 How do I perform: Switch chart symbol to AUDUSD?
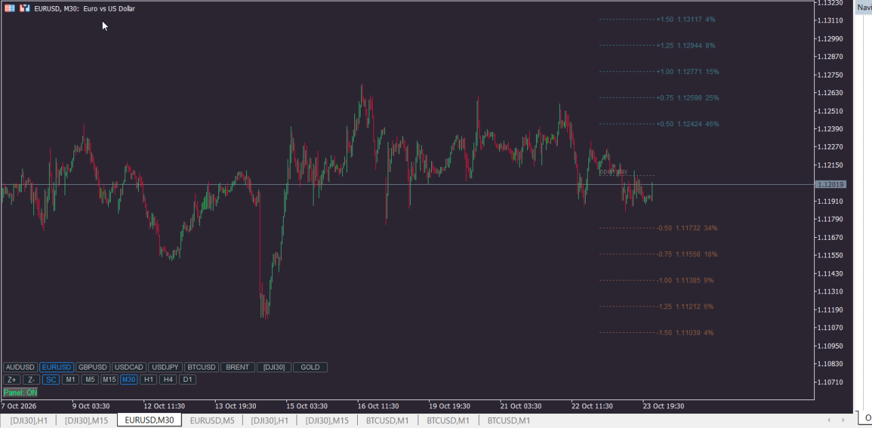coord(20,368)
